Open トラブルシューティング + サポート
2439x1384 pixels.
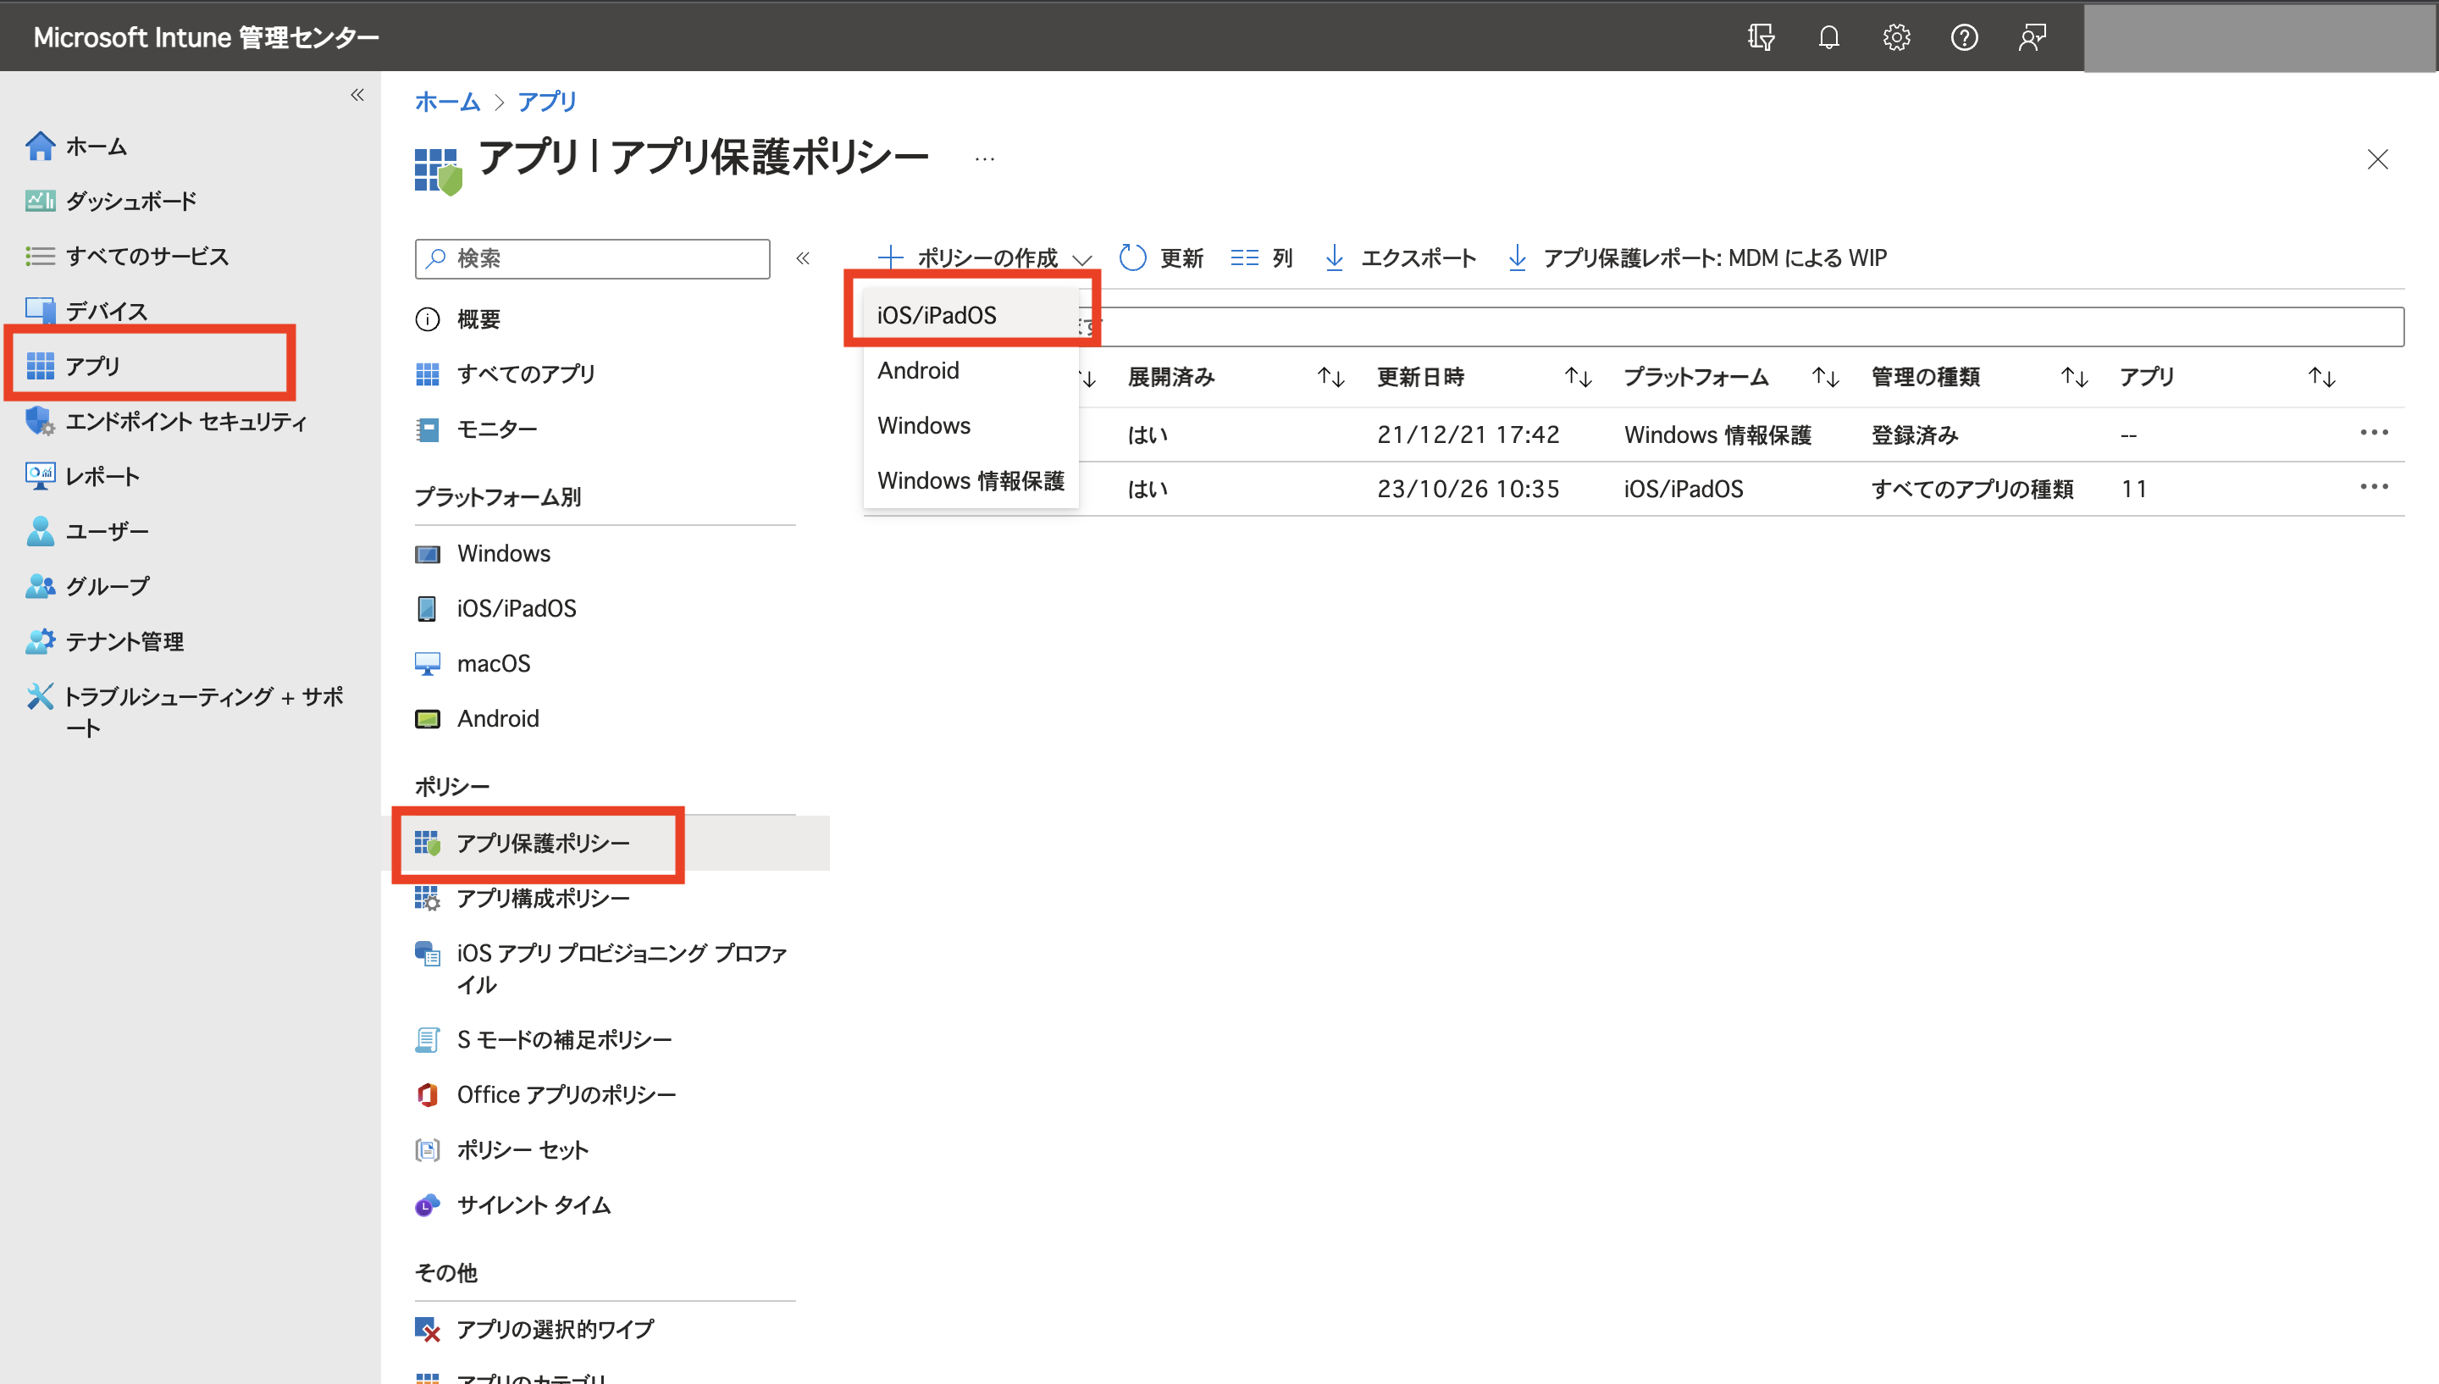pyautogui.click(x=185, y=712)
